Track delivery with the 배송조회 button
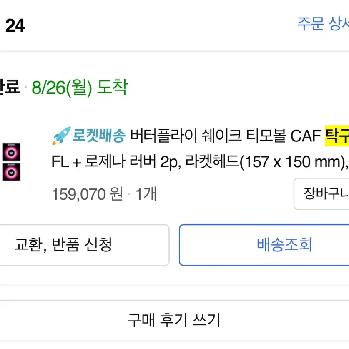Viewport: 349px width, 349px height. tap(264, 245)
